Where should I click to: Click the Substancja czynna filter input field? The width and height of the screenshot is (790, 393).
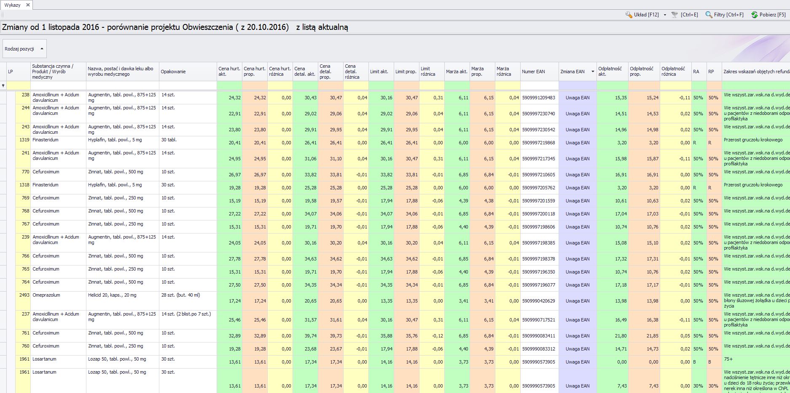(x=58, y=86)
